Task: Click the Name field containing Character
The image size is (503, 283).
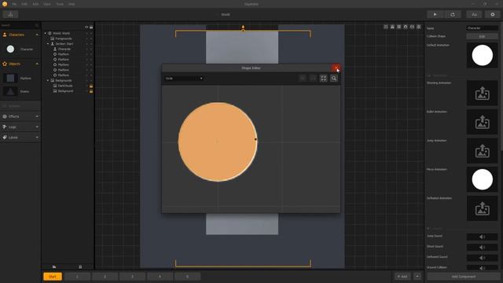Action: tap(482, 28)
